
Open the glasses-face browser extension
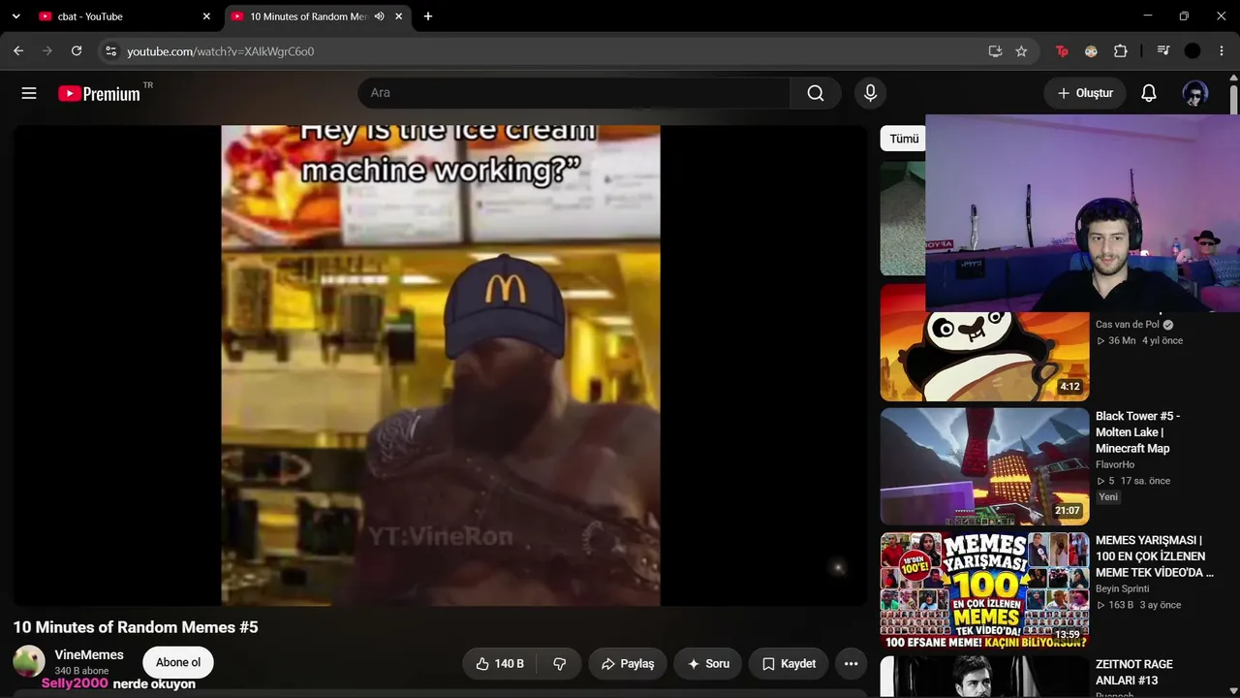pyautogui.click(x=1091, y=51)
